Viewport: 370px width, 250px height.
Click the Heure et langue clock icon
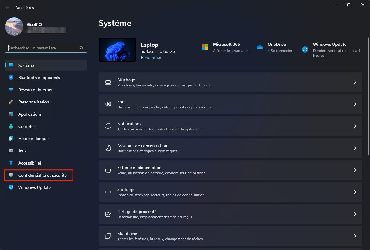coord(11,139)
